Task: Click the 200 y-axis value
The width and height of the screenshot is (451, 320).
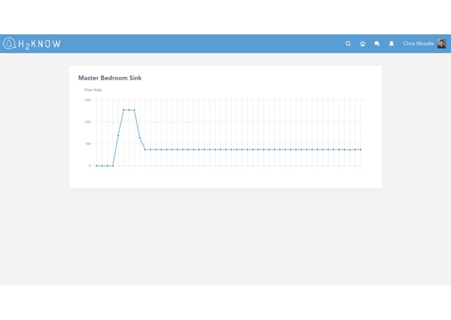Action: coord(88,122)
